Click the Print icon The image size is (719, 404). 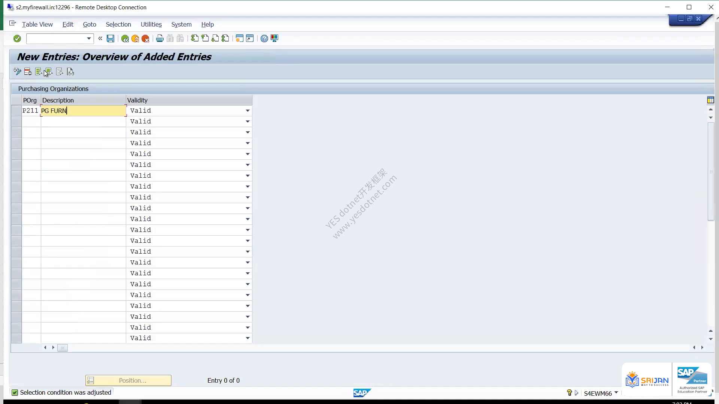[160, 39]
